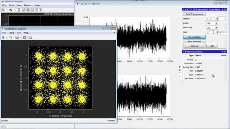This screenshot has height=129, width=230.
Task: Click SNR slider left arrow
Action: (x=208, y=32)
